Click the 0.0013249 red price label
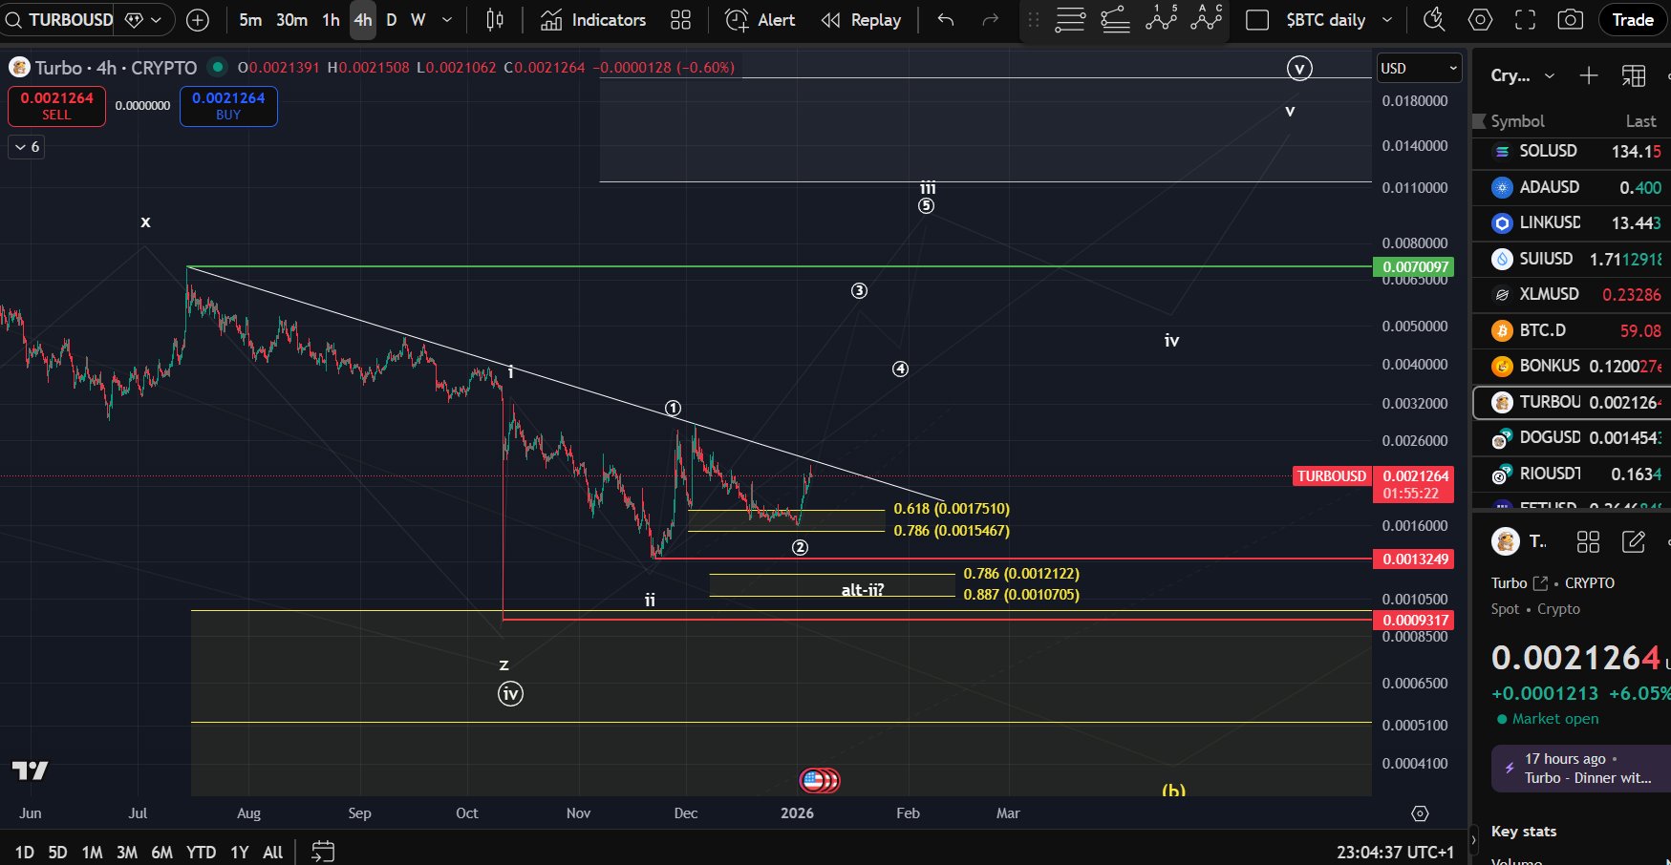This screenshot has height=865, width=1671. click(x=1413, y=559)
